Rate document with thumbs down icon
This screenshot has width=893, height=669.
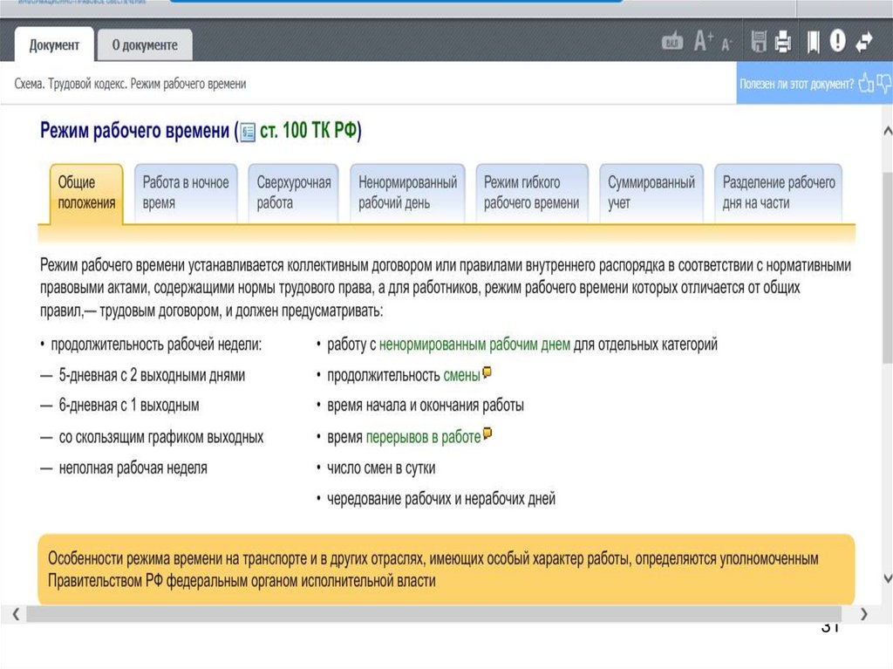(x=884, y=83)
